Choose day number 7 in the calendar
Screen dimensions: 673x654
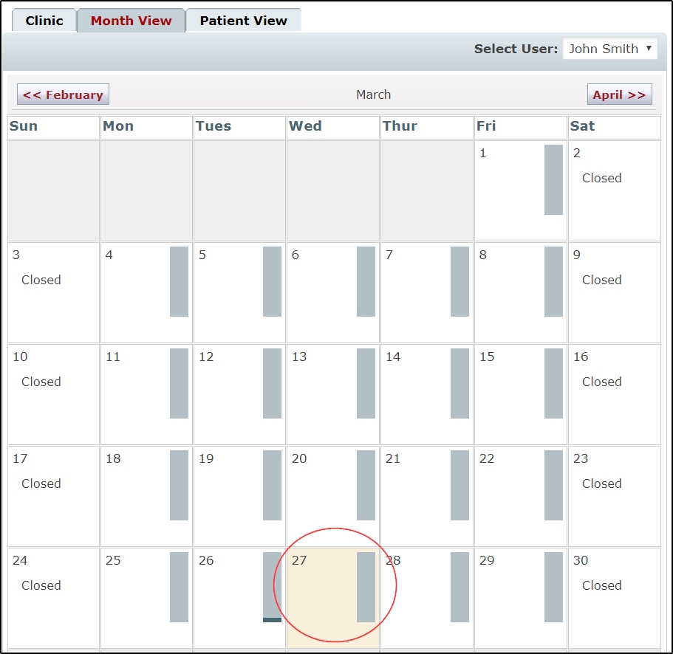click(x=389, y=255)
